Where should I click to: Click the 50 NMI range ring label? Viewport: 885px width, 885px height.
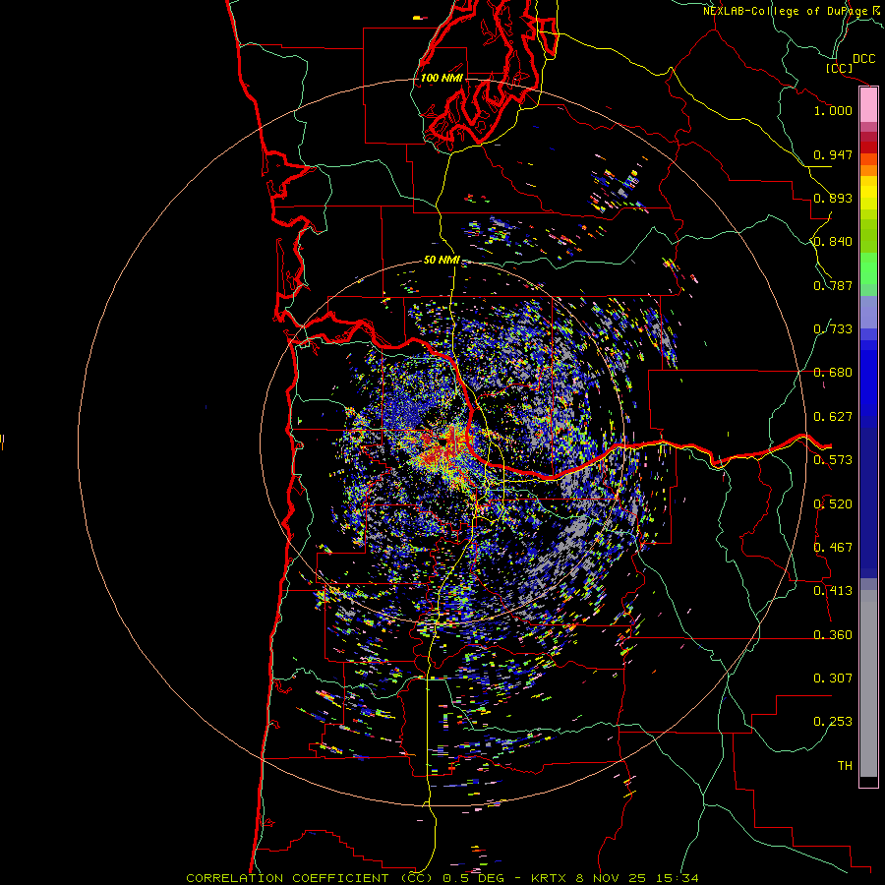click(442, 261)
